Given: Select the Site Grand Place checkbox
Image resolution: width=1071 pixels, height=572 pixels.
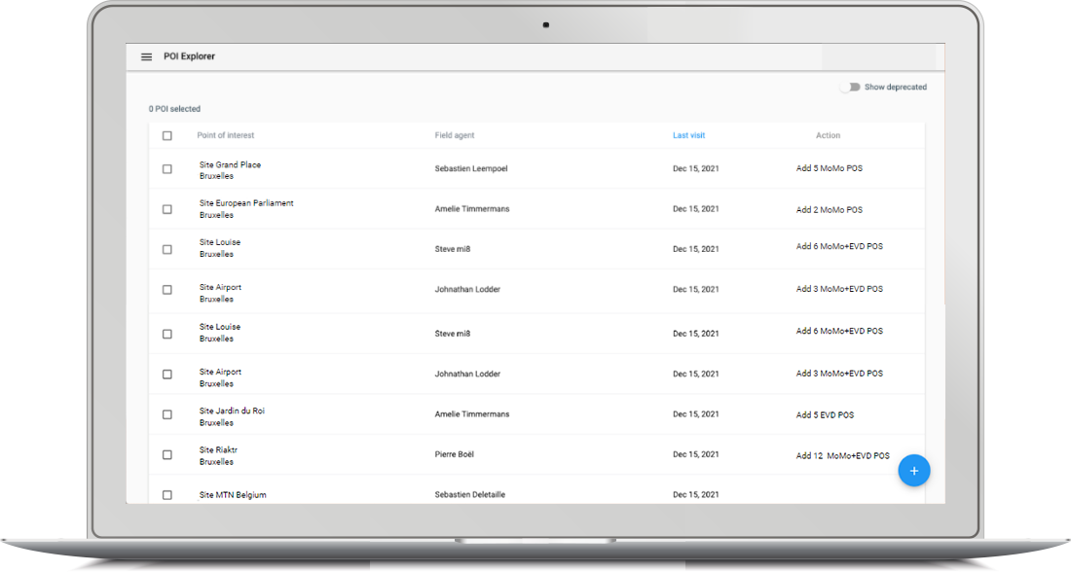Looking at the screenshot, I should [167, 169].
